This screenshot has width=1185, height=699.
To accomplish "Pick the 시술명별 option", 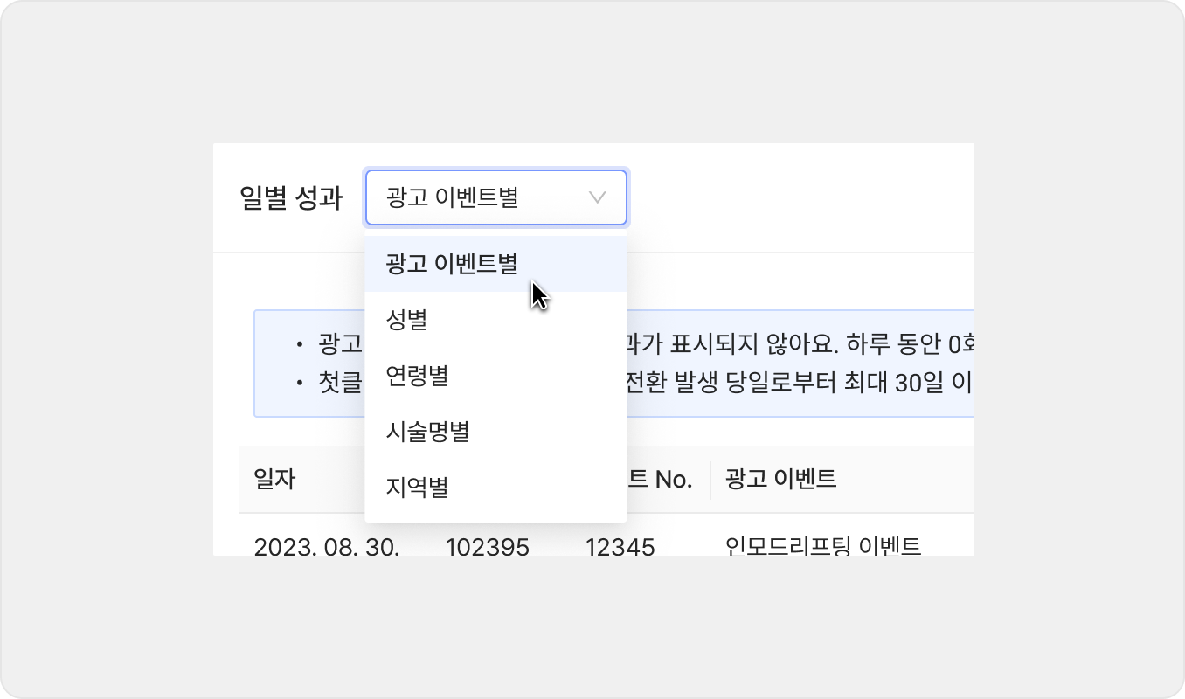I will point(427,431).
